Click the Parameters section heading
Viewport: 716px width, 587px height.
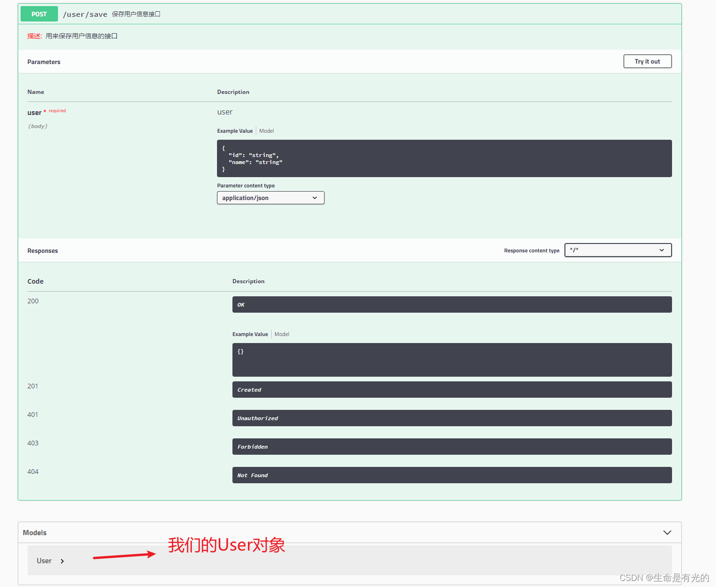click(43, 62)
